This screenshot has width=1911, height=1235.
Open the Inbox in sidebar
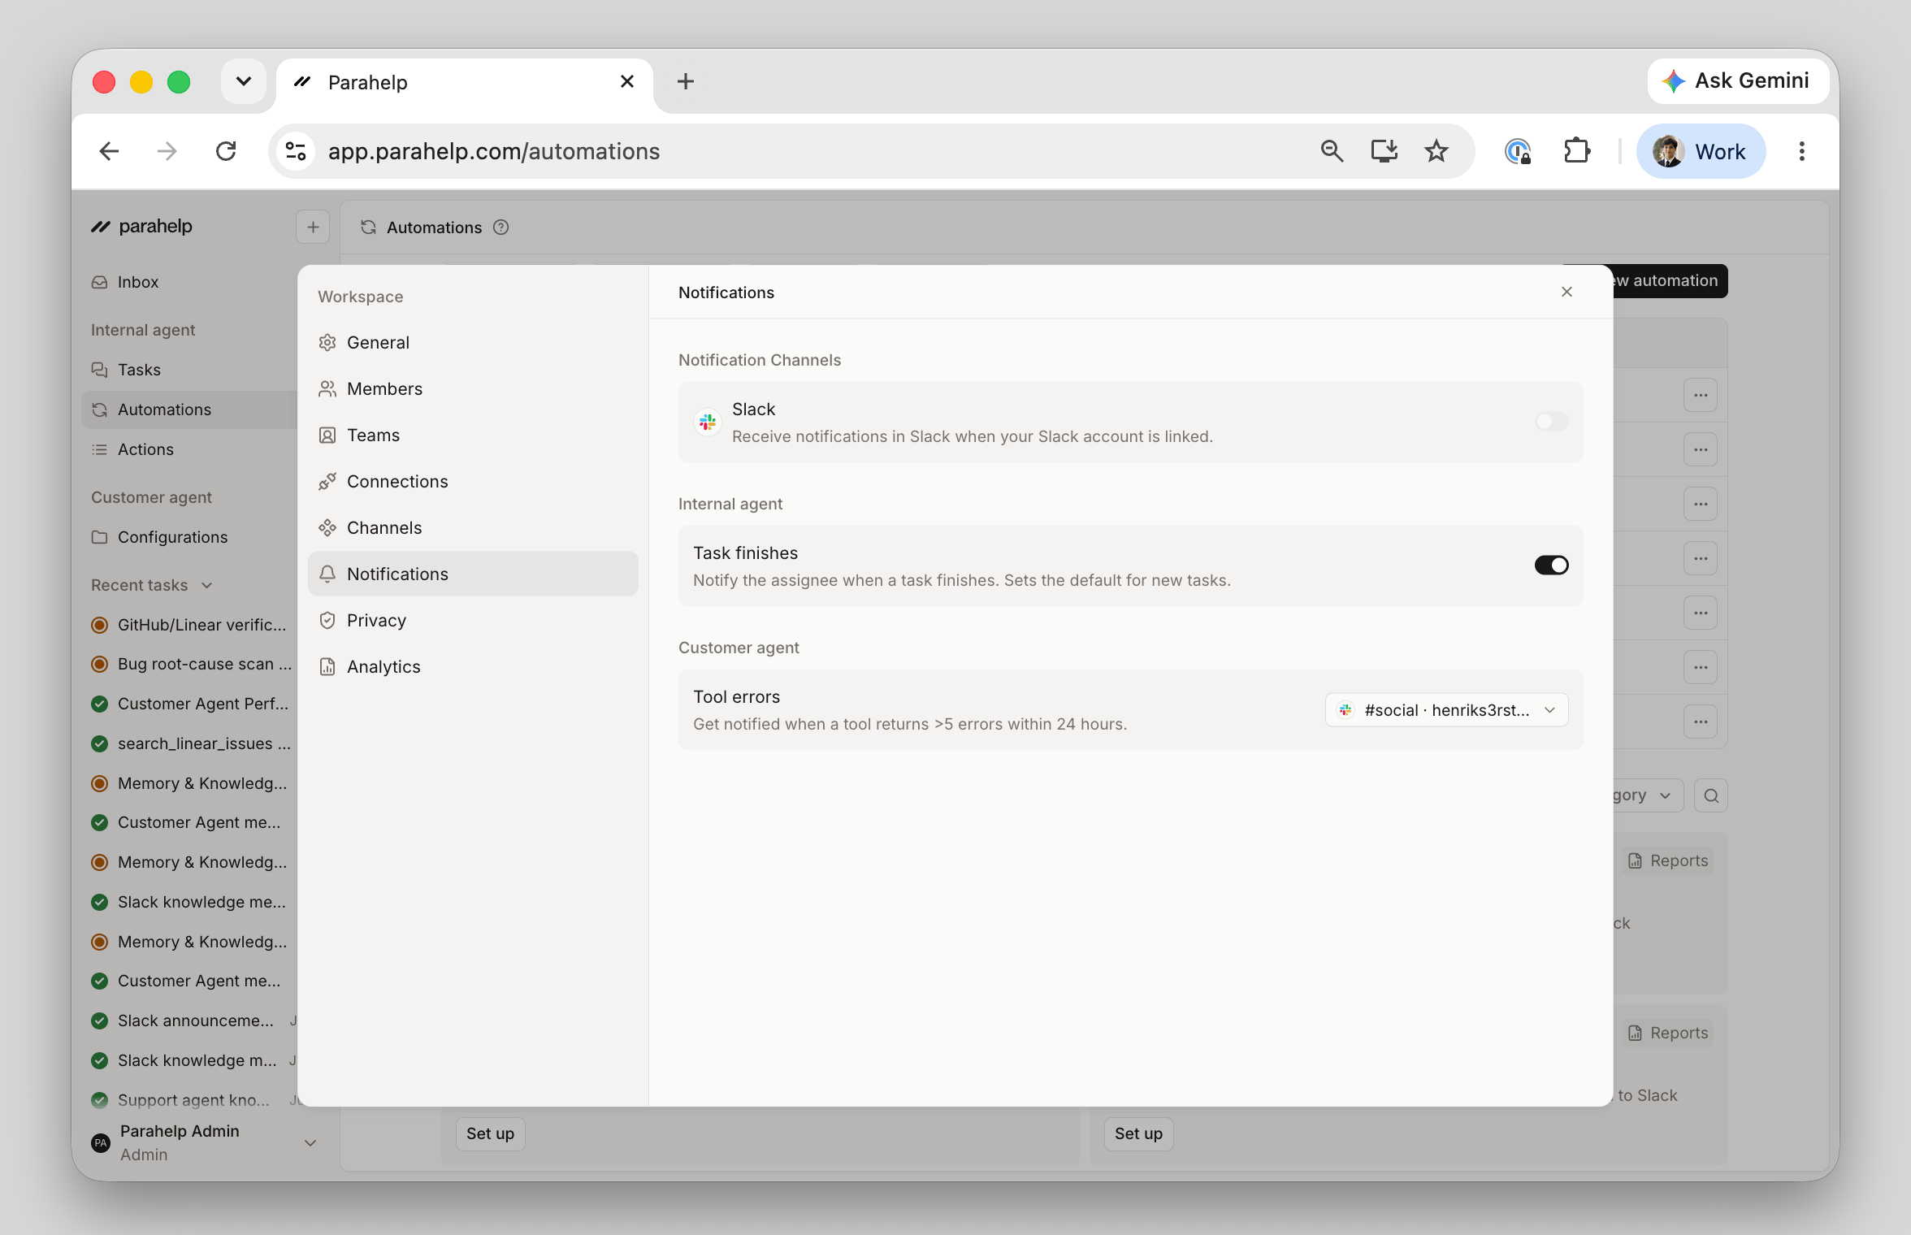[x=190, y=282]
